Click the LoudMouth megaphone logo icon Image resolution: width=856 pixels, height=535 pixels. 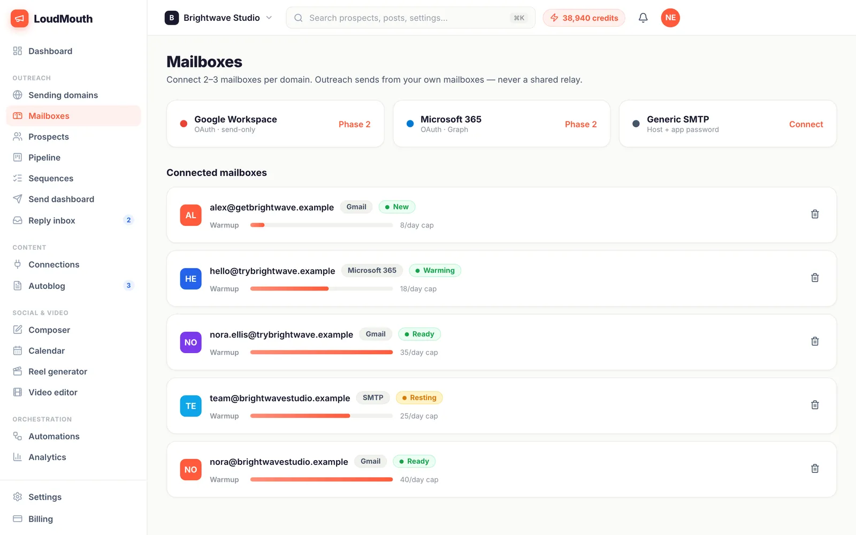point(19,19)
